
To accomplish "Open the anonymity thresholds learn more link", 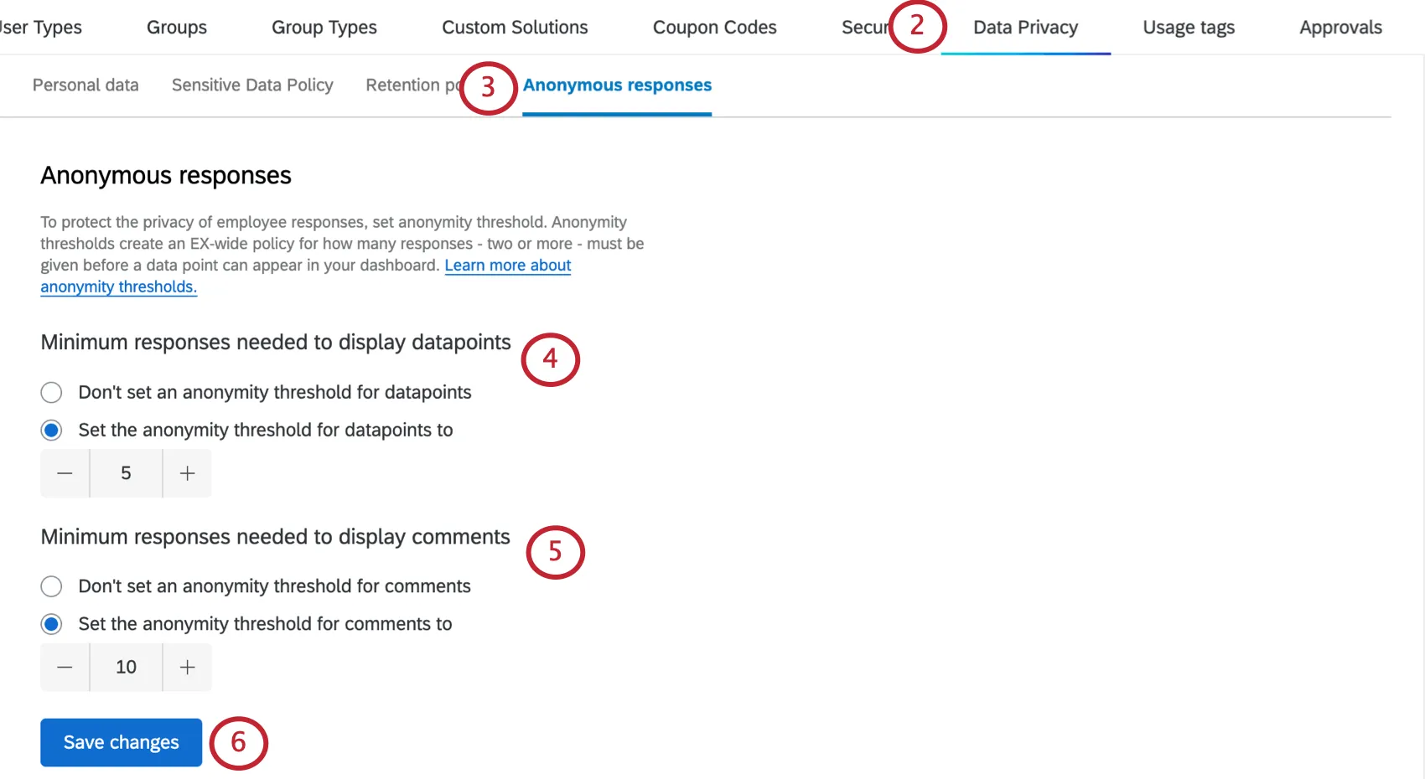I will tap(508, 265).
